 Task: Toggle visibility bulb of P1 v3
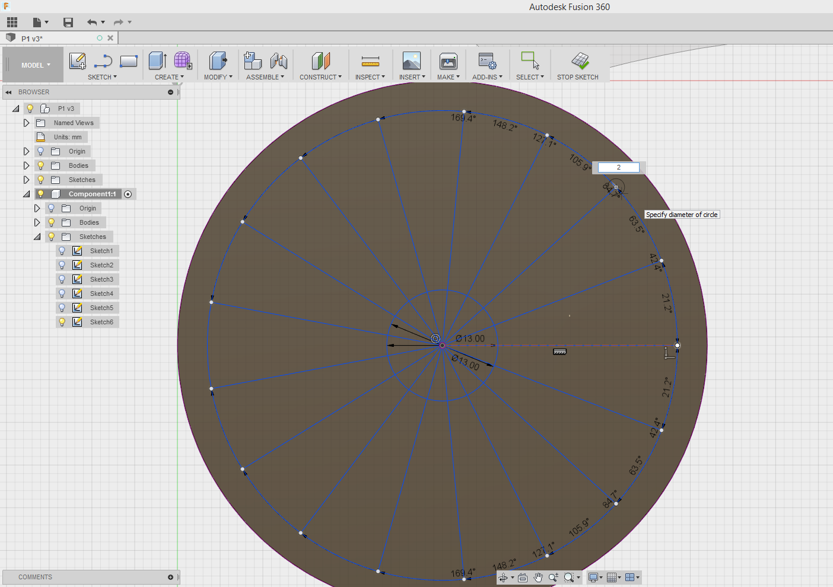30,109
